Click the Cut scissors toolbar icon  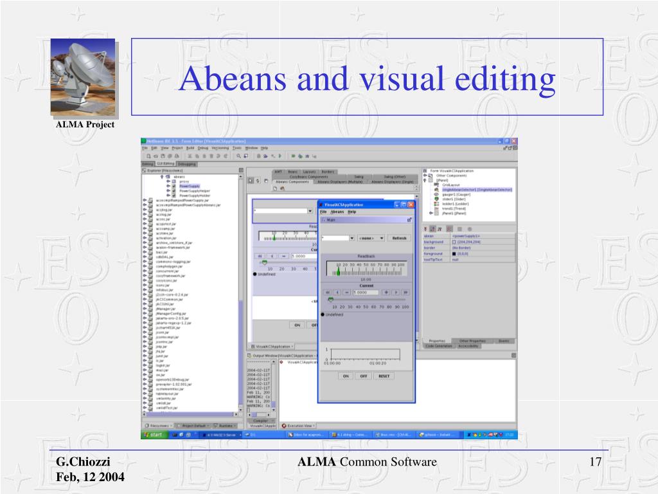[x=190, y=156]
